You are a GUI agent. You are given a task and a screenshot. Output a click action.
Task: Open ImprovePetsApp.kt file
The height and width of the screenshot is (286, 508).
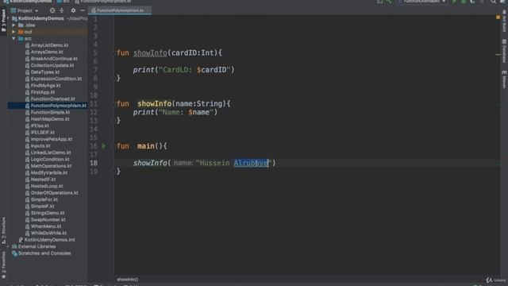point(52,139)
